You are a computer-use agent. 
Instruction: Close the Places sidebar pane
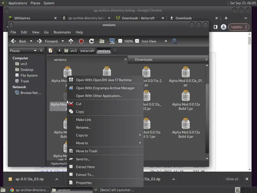coord(41,51)
